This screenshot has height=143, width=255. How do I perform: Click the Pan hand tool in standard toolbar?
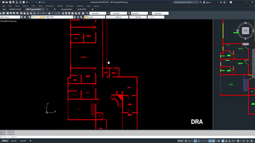click(x=49, y=13)
